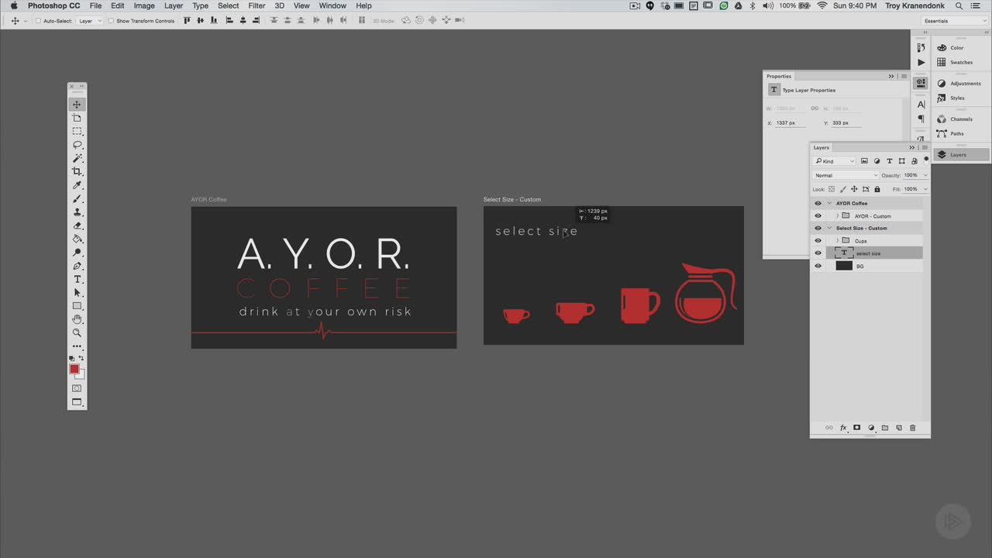Click the Link layers icon

pyautogui.click(x=828, y=428)
